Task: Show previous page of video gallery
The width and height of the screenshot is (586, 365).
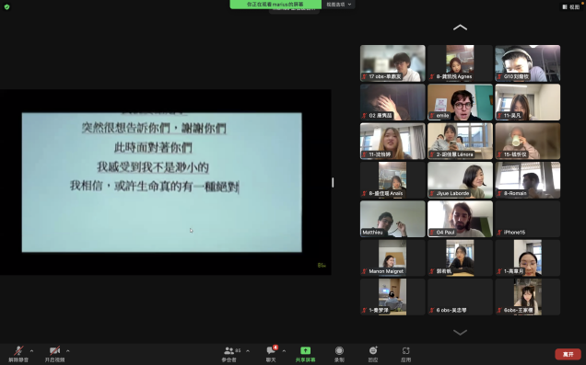Action: click(x=460, y=28)
